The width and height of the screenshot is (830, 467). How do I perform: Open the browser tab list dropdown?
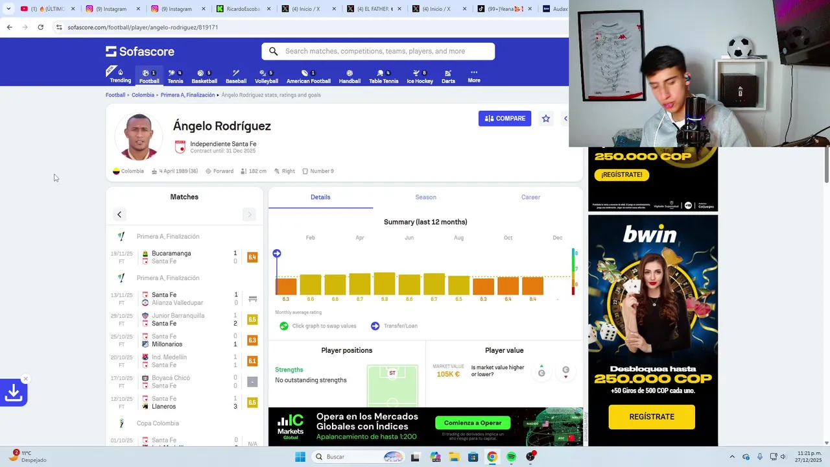click(8, 9)
